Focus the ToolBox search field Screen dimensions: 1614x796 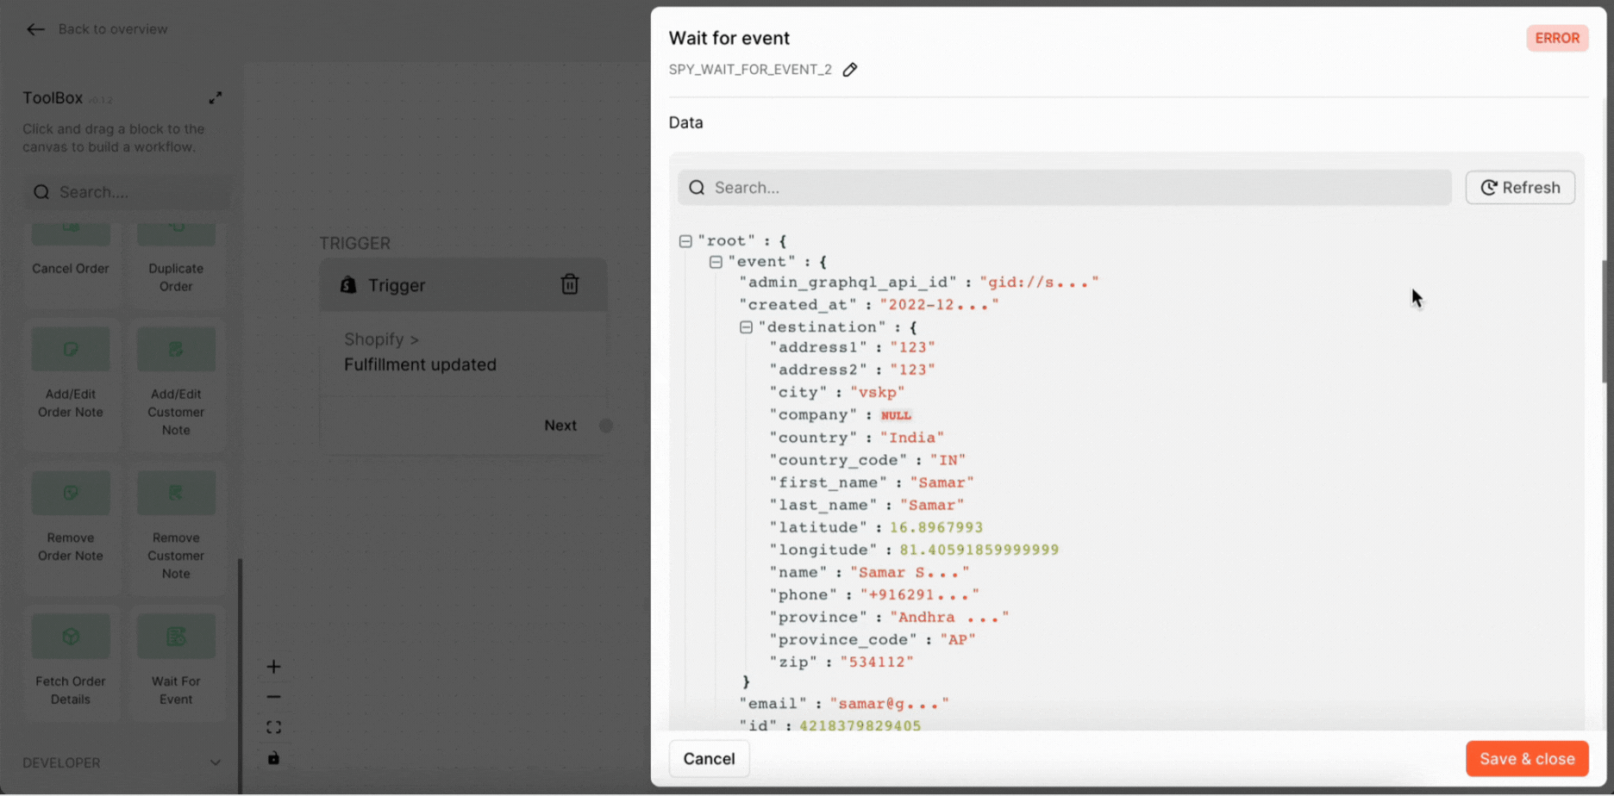pyautogui.click(x=127, y=192)
